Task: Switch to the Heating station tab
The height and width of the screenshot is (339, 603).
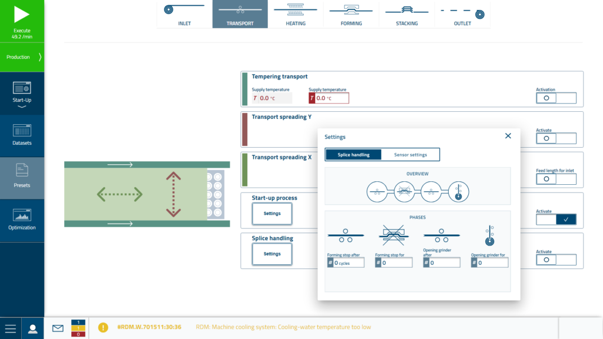Action: pos(296,15)
